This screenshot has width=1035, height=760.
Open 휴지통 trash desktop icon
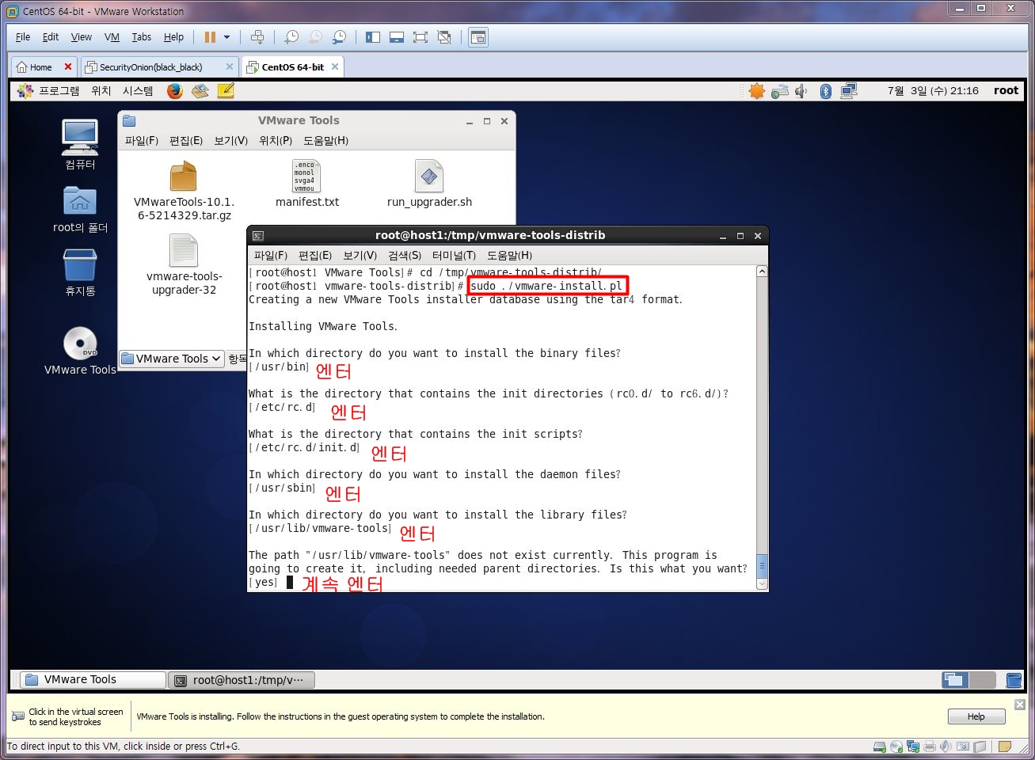80,272
